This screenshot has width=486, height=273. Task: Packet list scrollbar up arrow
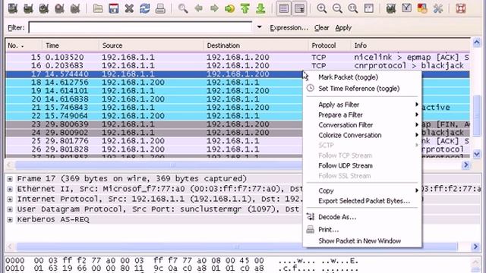pyautogui.click(x=477, y=42)
